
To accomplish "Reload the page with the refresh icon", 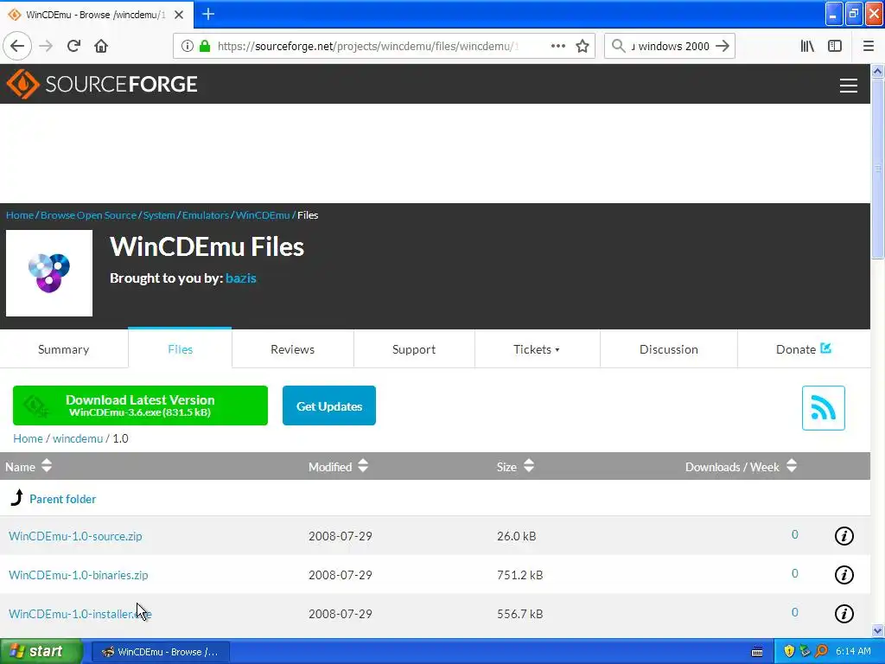I will pos(73,46).
